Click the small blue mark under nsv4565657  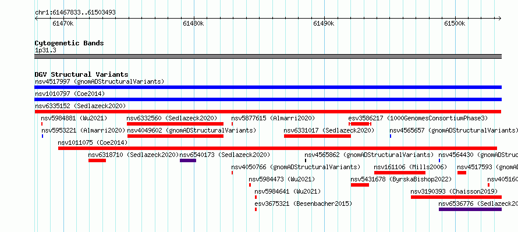point(391,136)
